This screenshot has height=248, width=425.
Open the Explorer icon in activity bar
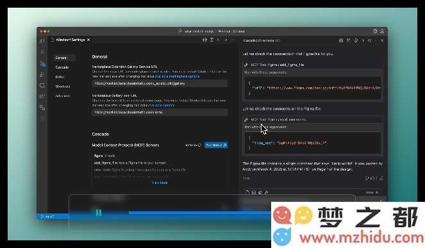coord(42,41)
